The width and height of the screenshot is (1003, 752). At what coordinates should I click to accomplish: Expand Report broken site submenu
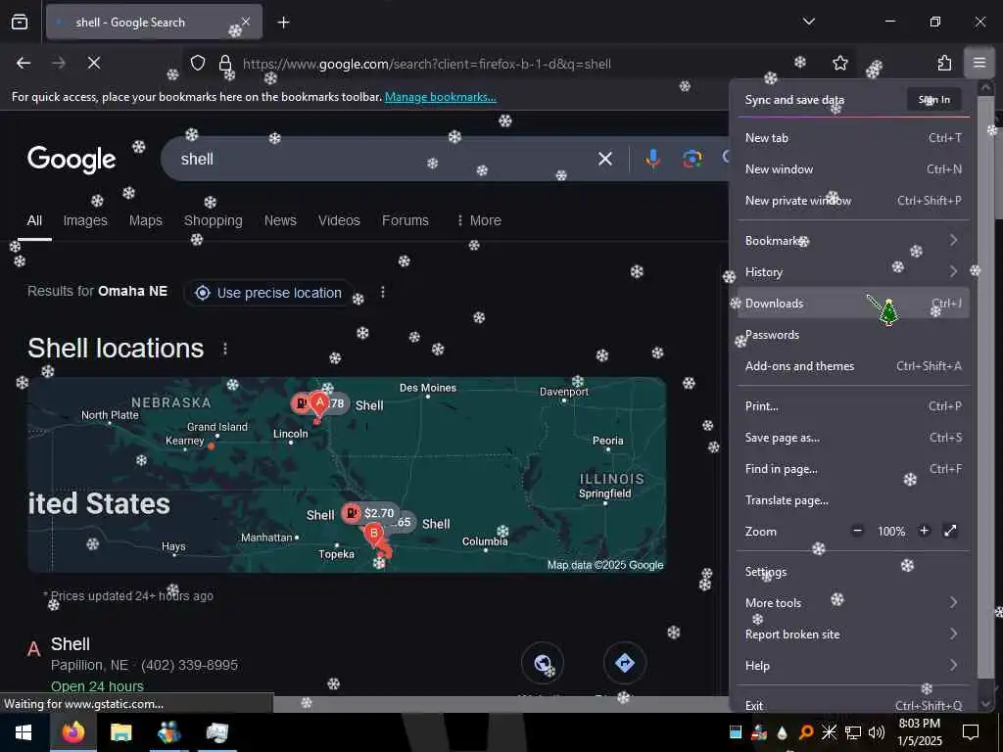pyautogui.click(x=853, y=634)
